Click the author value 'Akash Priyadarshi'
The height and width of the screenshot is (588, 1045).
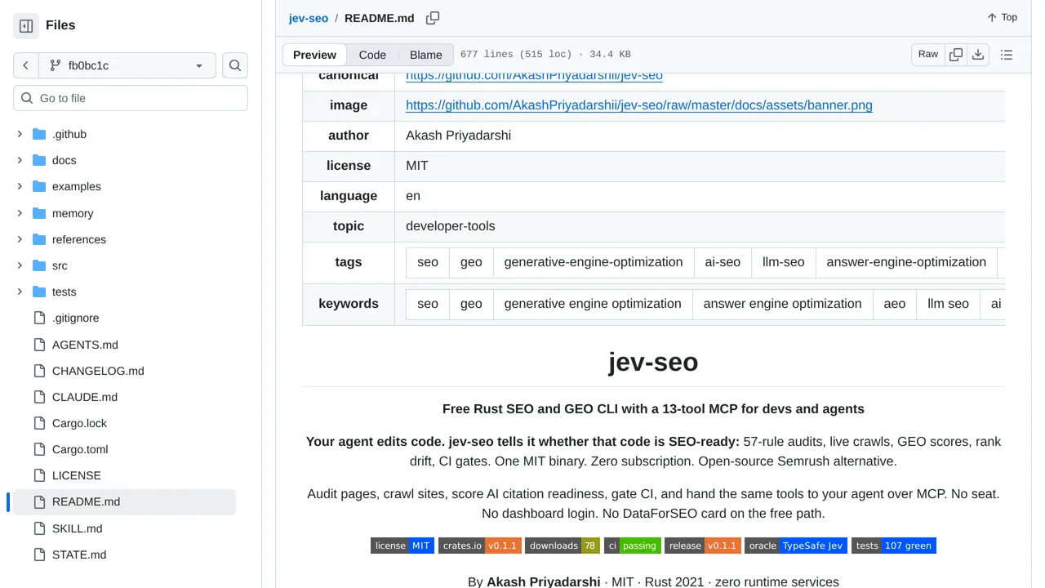[x=458, y=136]
